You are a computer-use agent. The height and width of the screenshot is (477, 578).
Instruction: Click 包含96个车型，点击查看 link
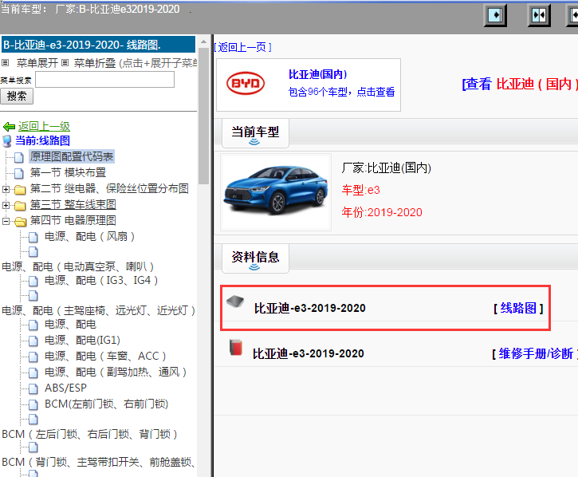point(341,92)
